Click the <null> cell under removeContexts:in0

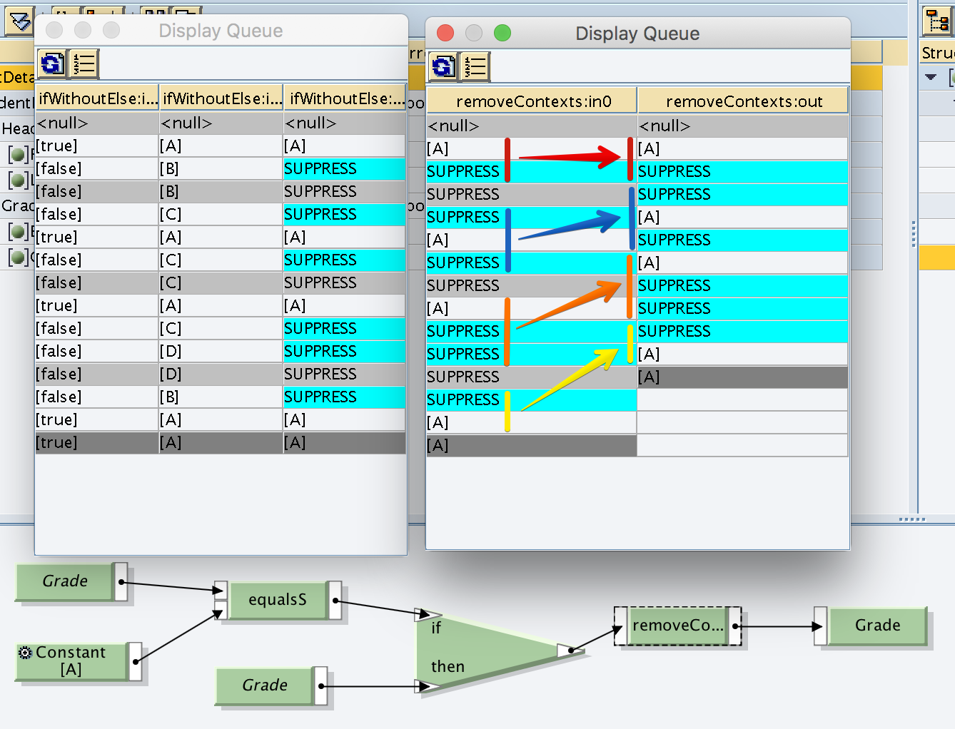(x=531, y=126)
